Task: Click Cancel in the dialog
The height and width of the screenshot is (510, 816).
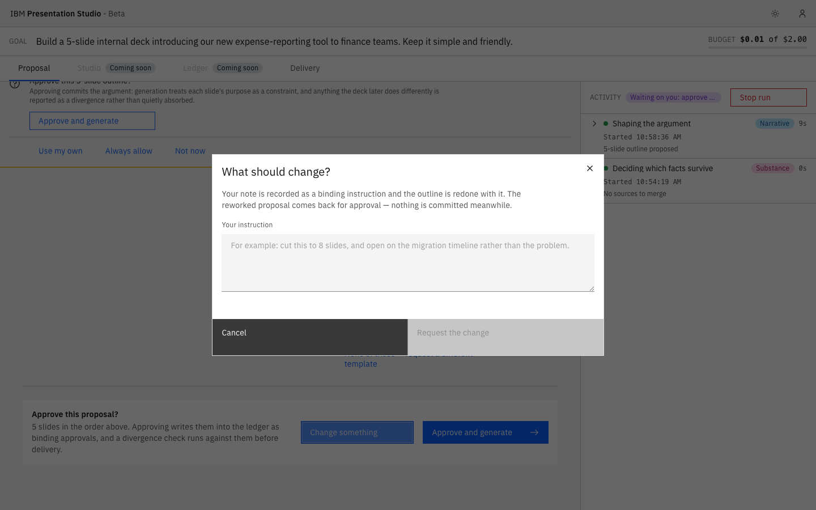Action: pyautogui.click(x=310, y=337)
